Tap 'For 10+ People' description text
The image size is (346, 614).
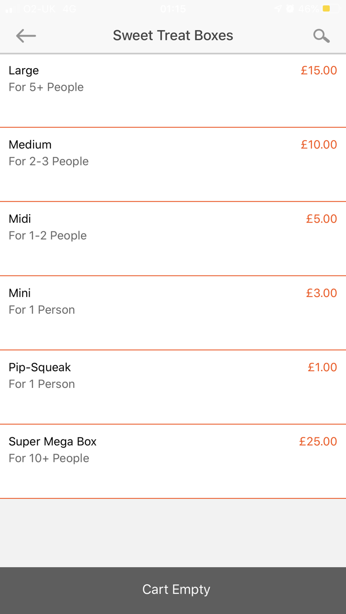49,458
